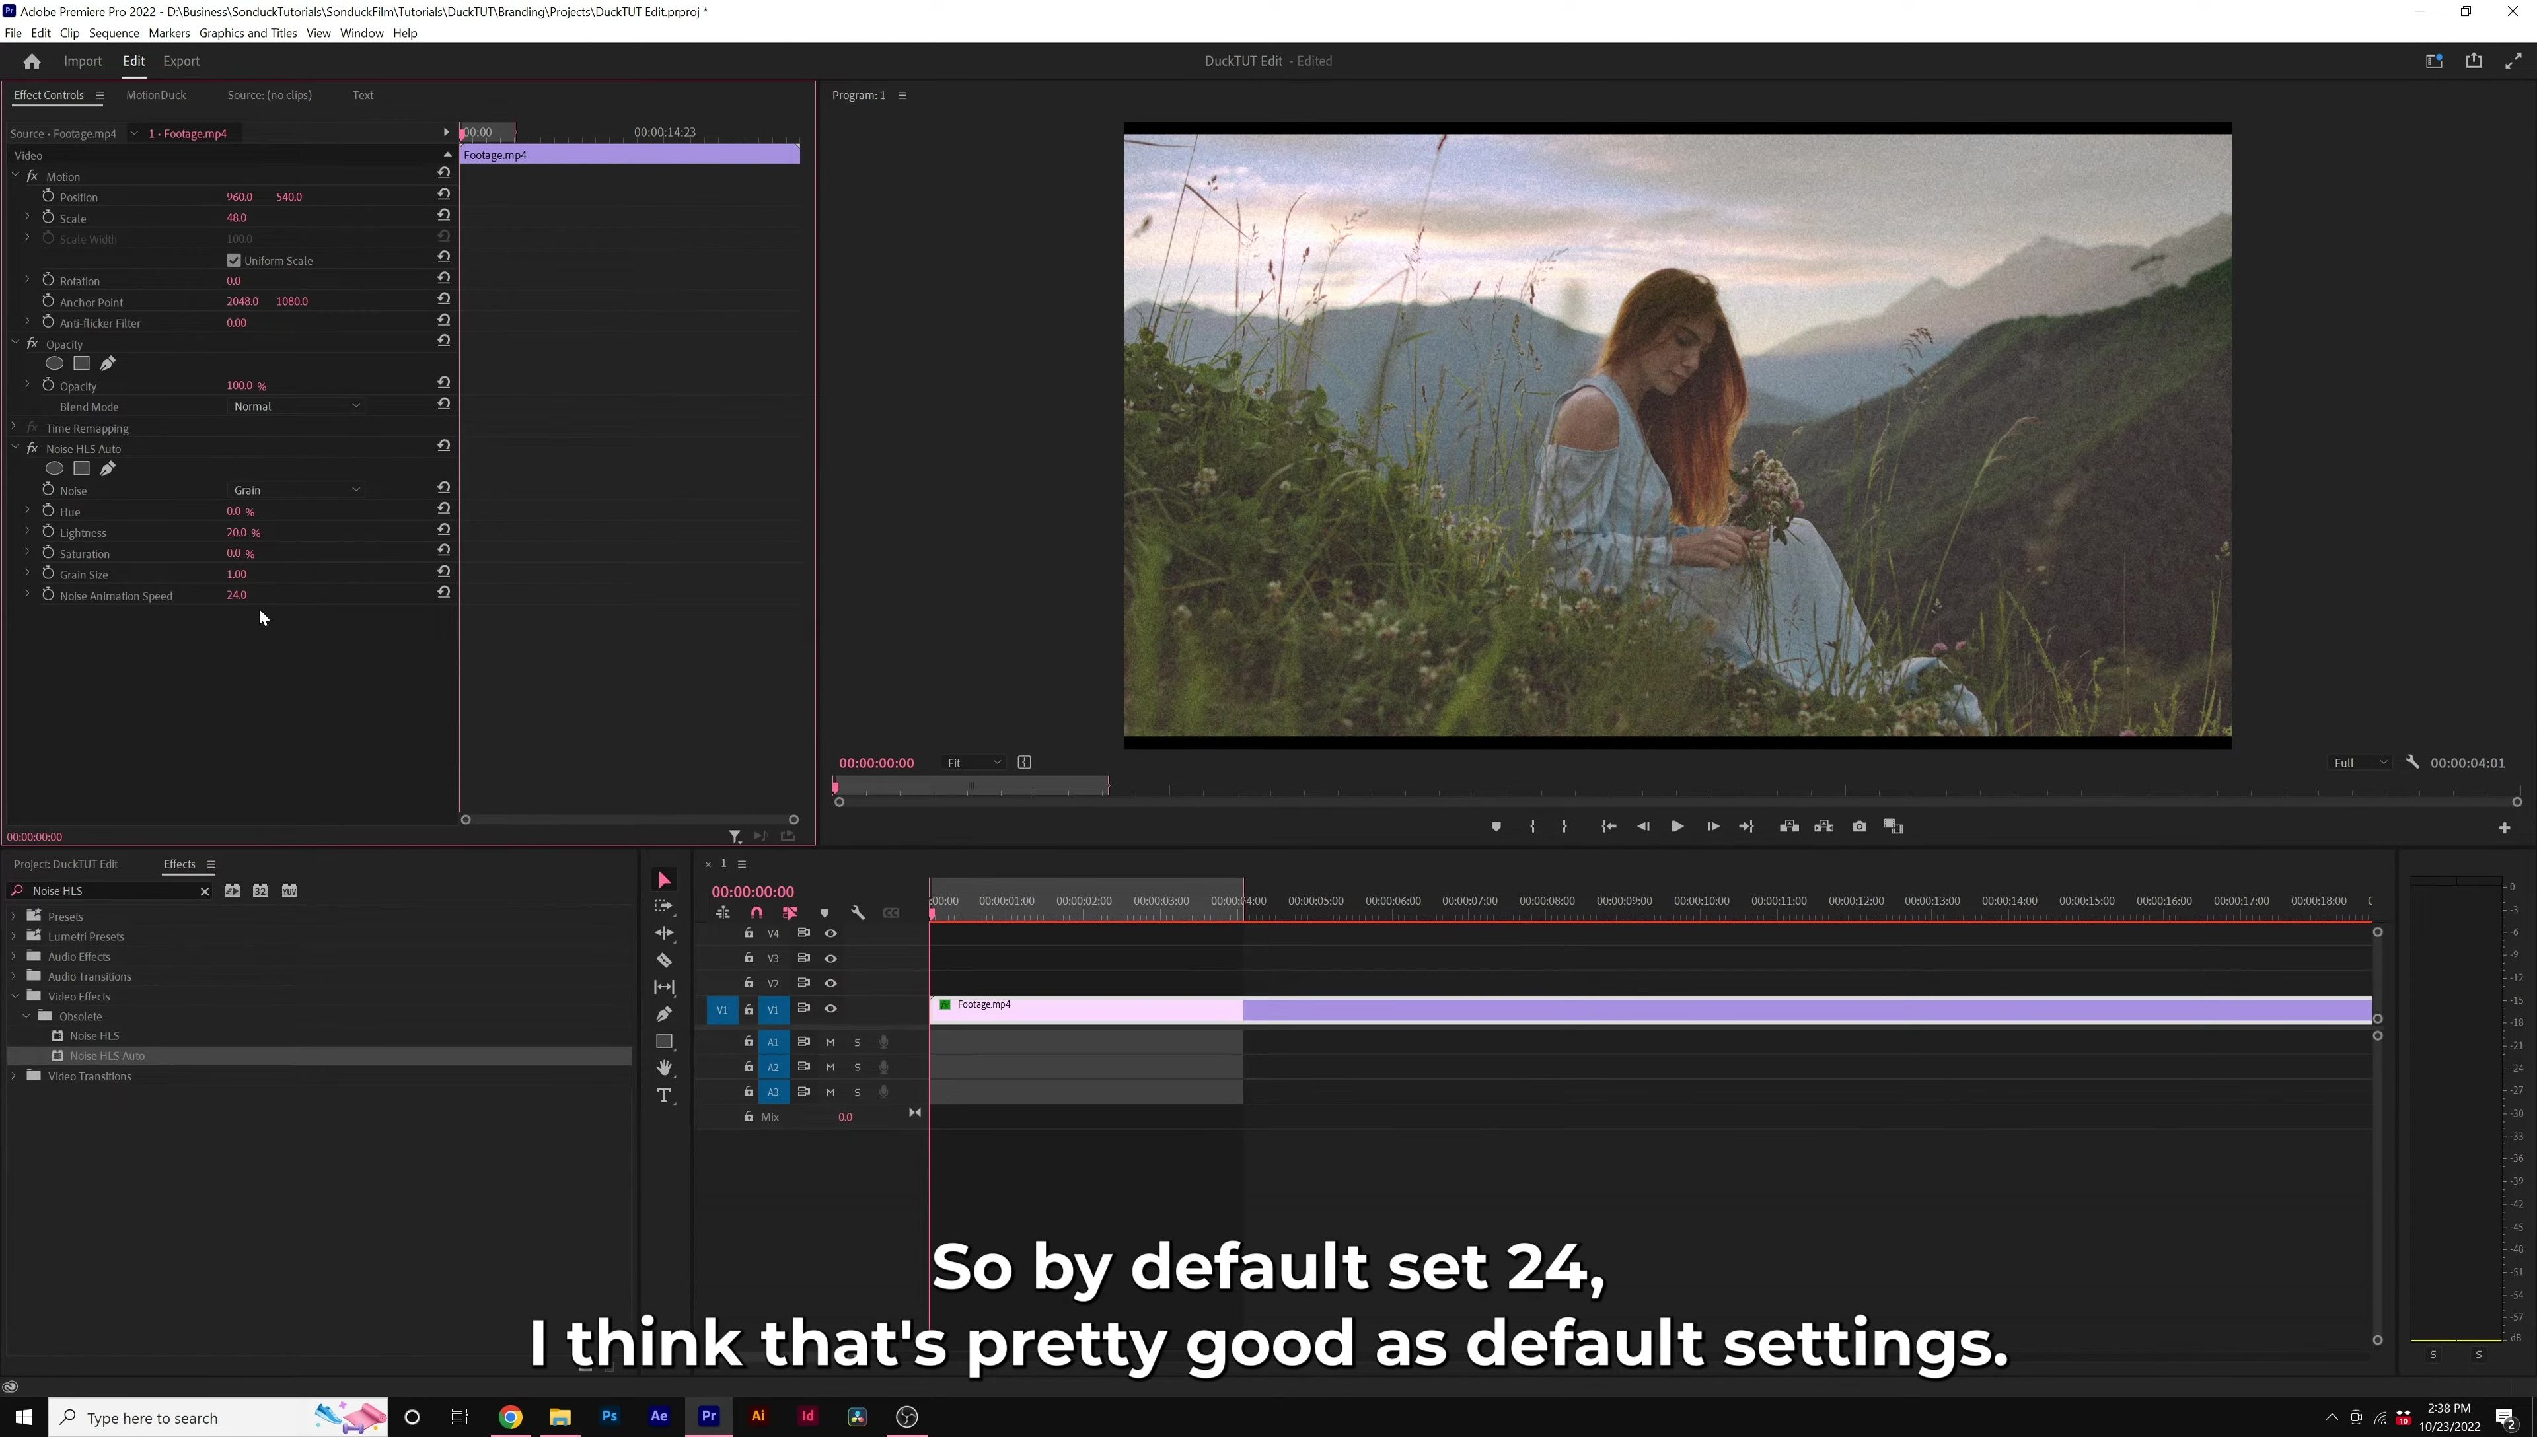The image size is (2537, 1437).
Task: Click the Home icon
Action: [x=32, y=61]
